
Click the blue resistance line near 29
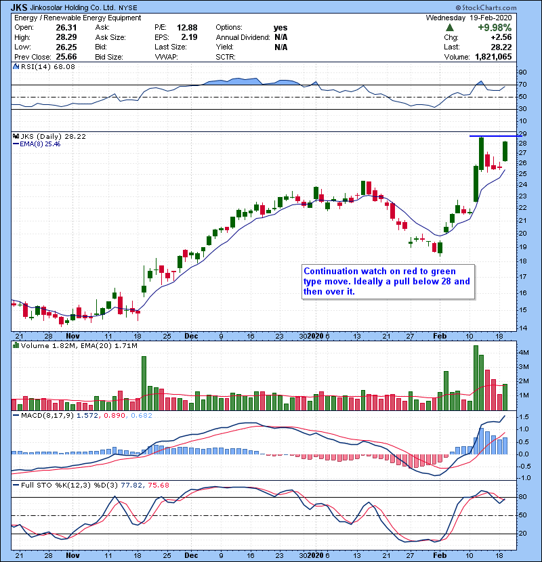coord(495,136)
